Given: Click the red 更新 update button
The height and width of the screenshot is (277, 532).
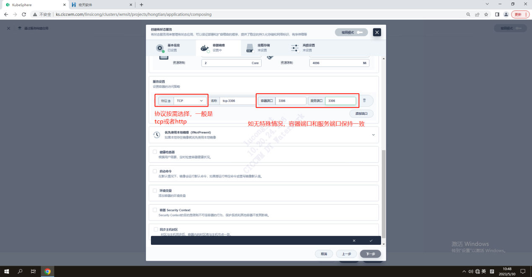Looking at the screenshot, I should tap(520, 14).
